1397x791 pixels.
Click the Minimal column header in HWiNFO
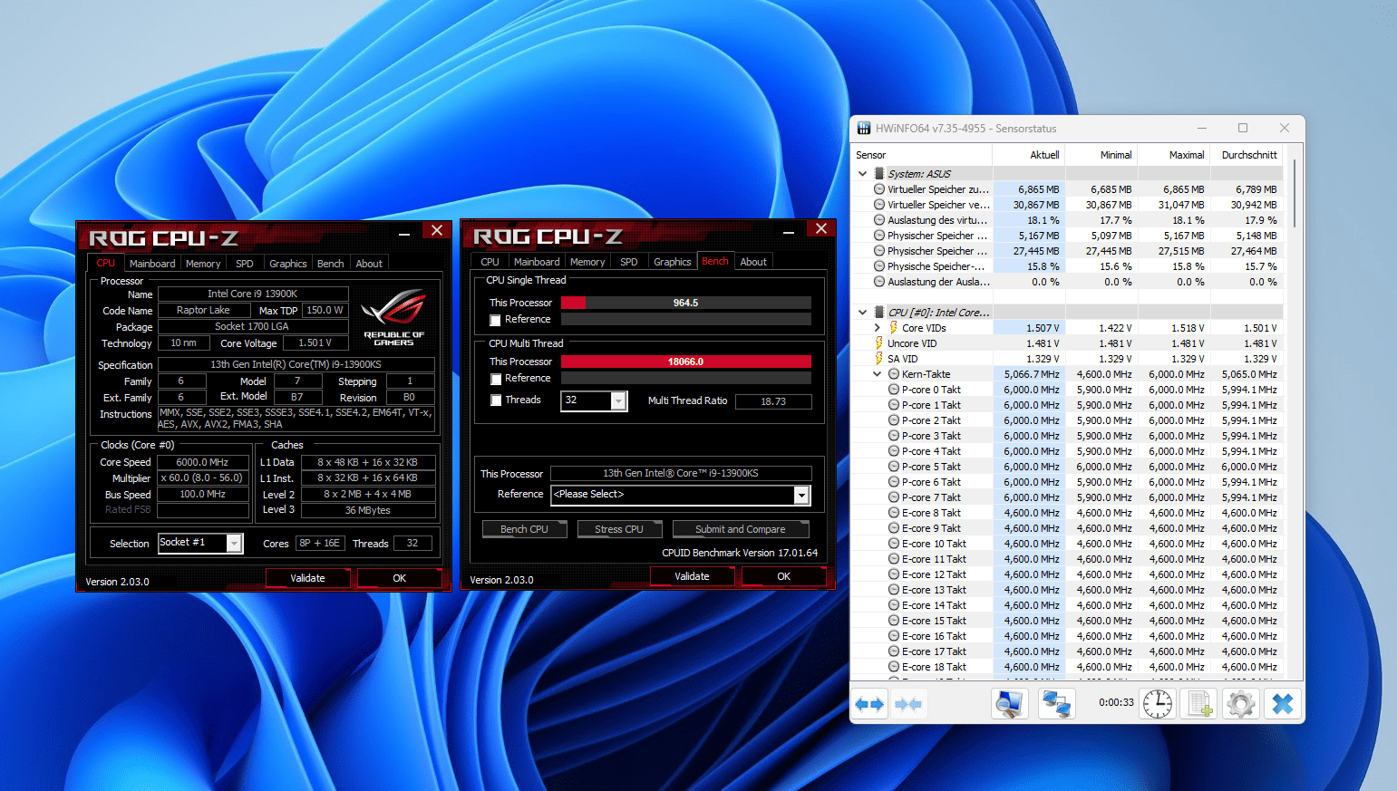[1101, 155]
